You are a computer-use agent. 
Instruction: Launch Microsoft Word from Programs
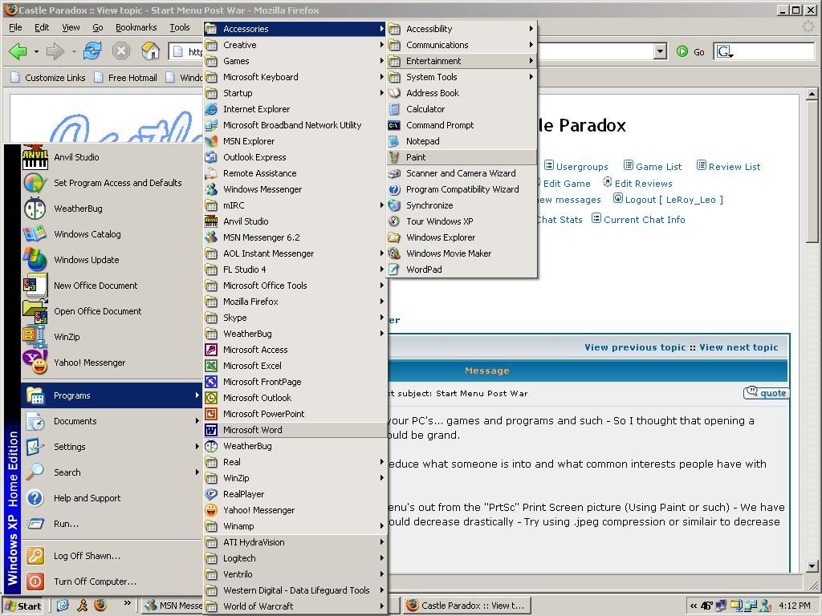(295, 430)
